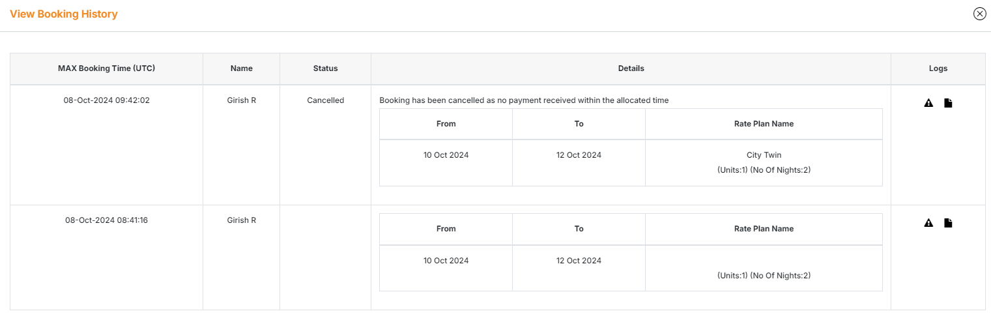991x322 pixels.
Task: Click Girish R in the cancelled booking row
Action: tap(241, 100)
